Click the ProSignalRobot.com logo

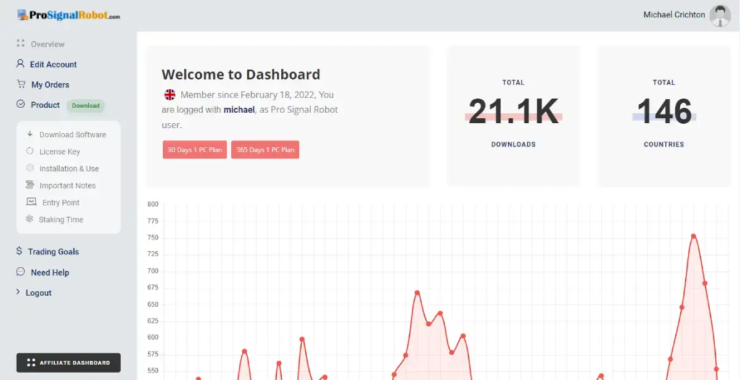[x=68, y=15]
